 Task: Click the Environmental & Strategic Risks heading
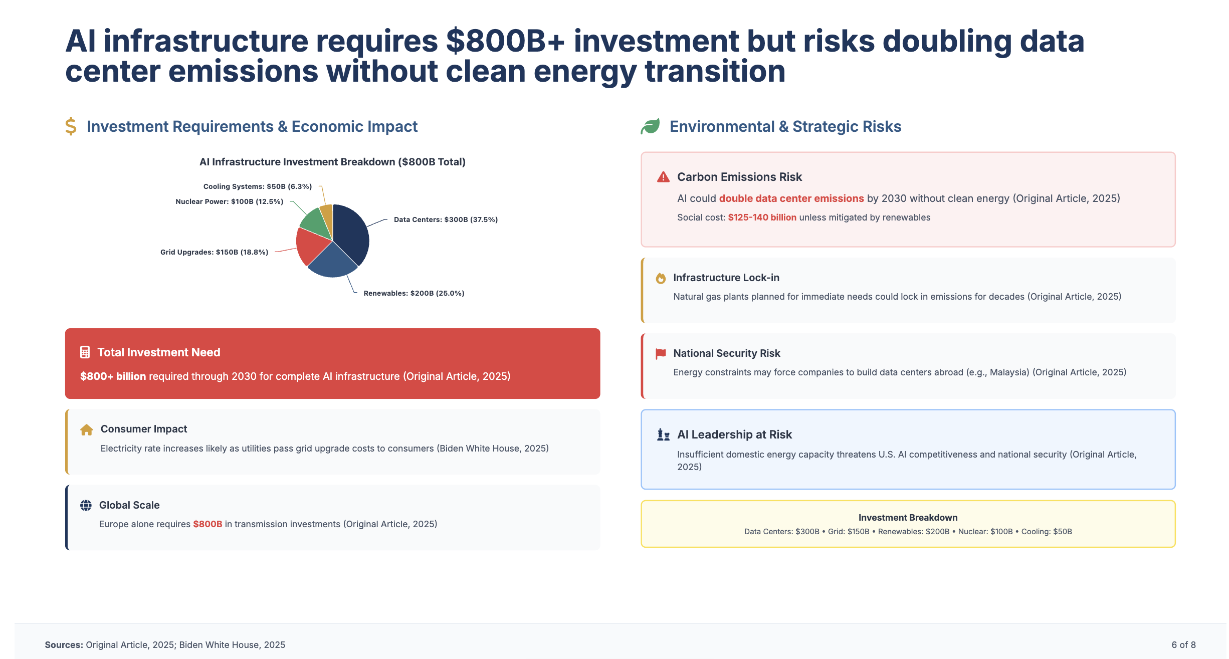coord(785,126)
